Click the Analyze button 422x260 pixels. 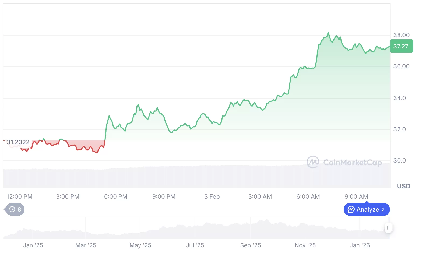[367, 209]
